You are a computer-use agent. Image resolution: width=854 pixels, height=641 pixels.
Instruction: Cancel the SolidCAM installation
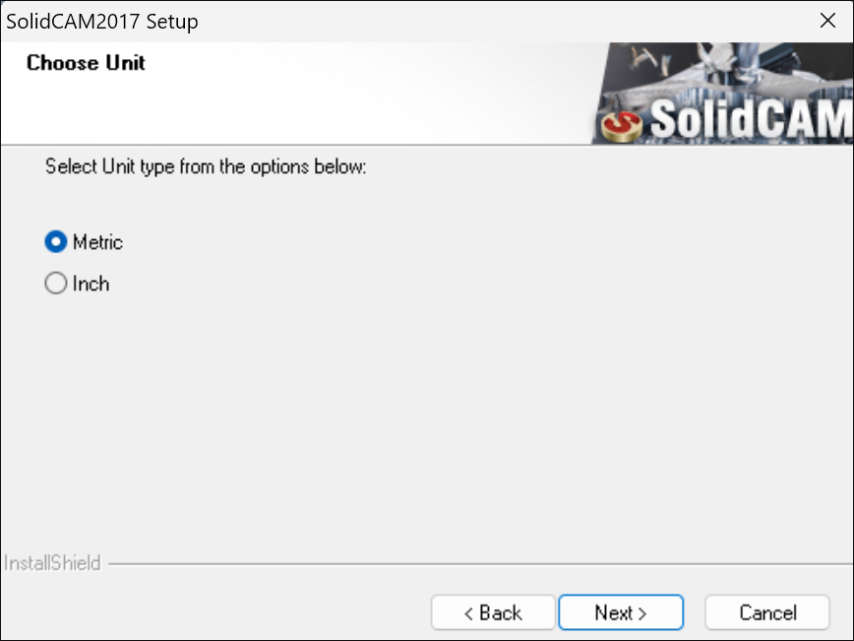767,612
